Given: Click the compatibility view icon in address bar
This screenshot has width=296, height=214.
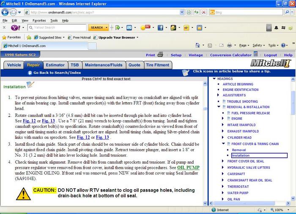Looking at the screenshot, I should (189, 12).
